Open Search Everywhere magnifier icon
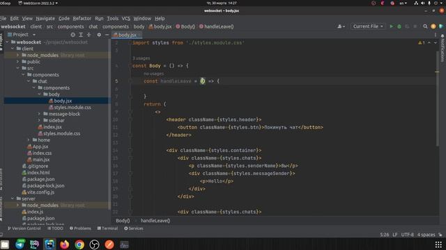This screenshot has height=250, width=446. point(425,26)
